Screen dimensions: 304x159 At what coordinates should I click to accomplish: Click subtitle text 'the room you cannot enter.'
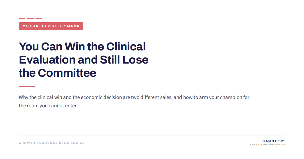click(x=48, y=106)
